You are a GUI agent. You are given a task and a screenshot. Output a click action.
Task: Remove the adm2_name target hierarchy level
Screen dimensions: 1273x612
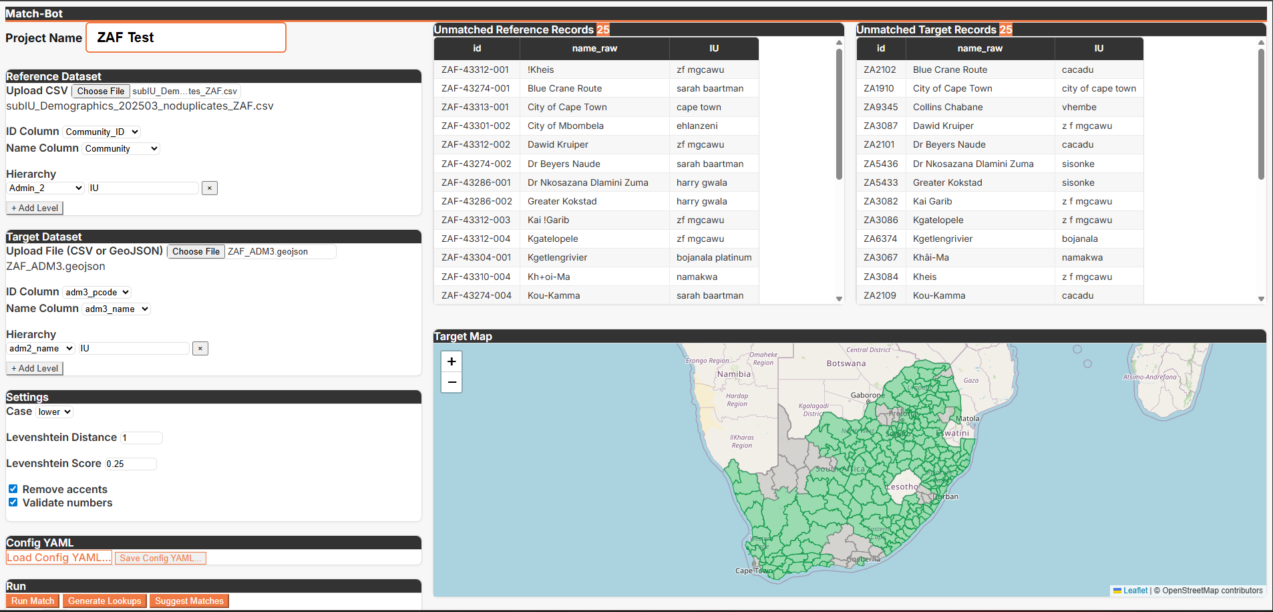coord(200,349)
